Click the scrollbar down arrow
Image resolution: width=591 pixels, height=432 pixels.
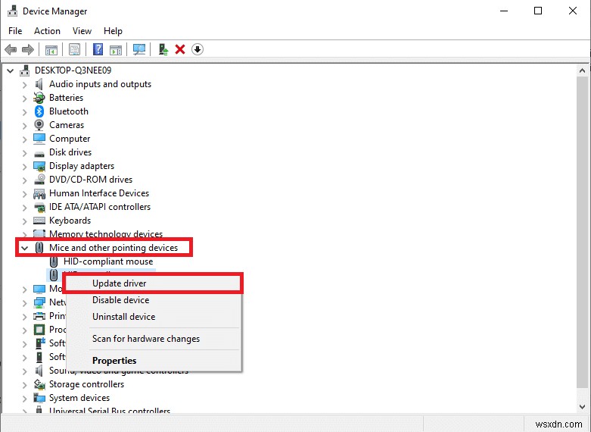pyautogui.click(x=583, y=407)
